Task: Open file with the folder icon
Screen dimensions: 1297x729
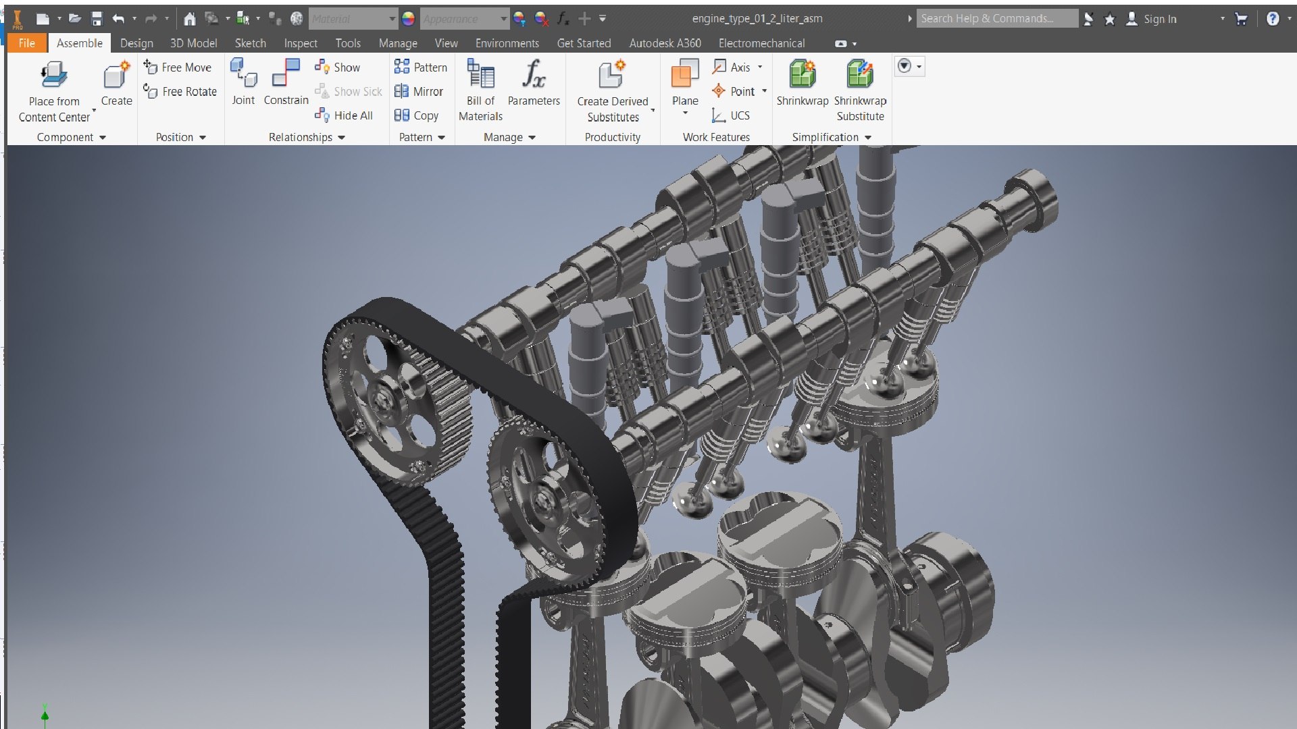Action: (74, 19)
